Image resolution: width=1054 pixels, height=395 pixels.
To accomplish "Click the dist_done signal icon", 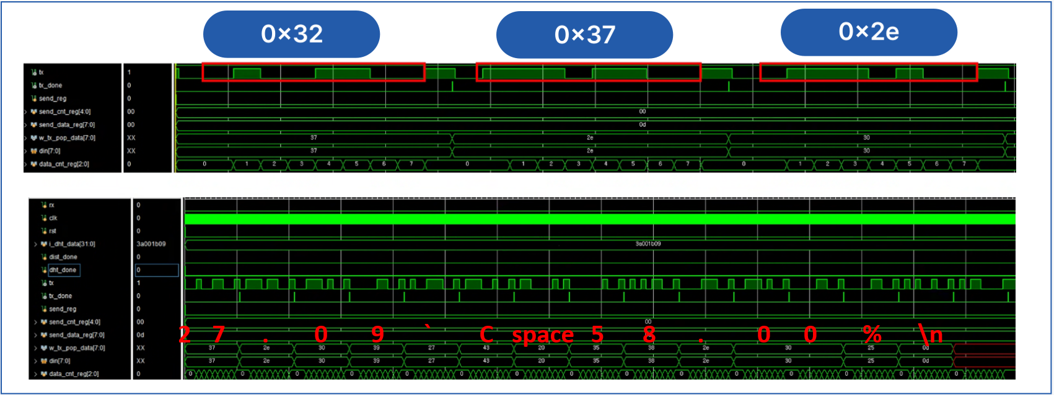I will coord(44,257).
